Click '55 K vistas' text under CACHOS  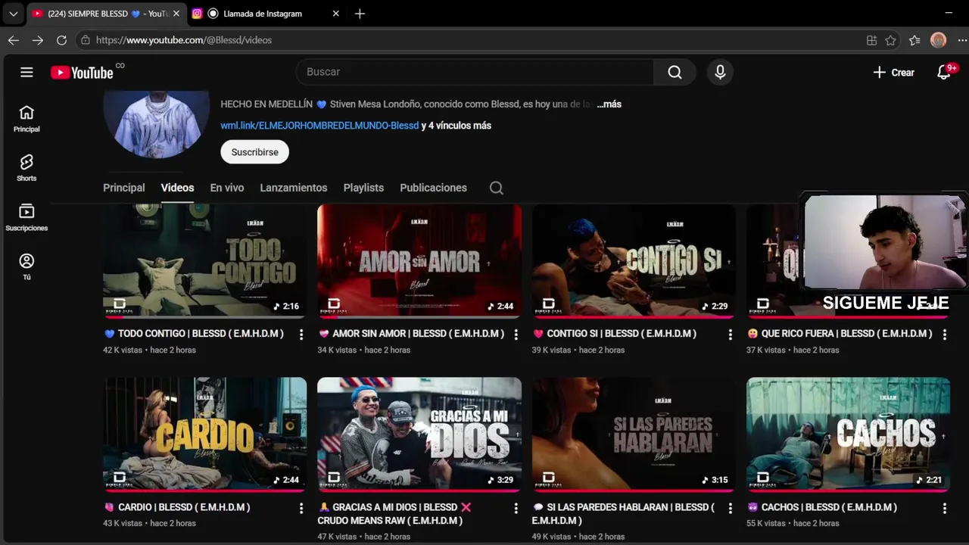(765, 524)
